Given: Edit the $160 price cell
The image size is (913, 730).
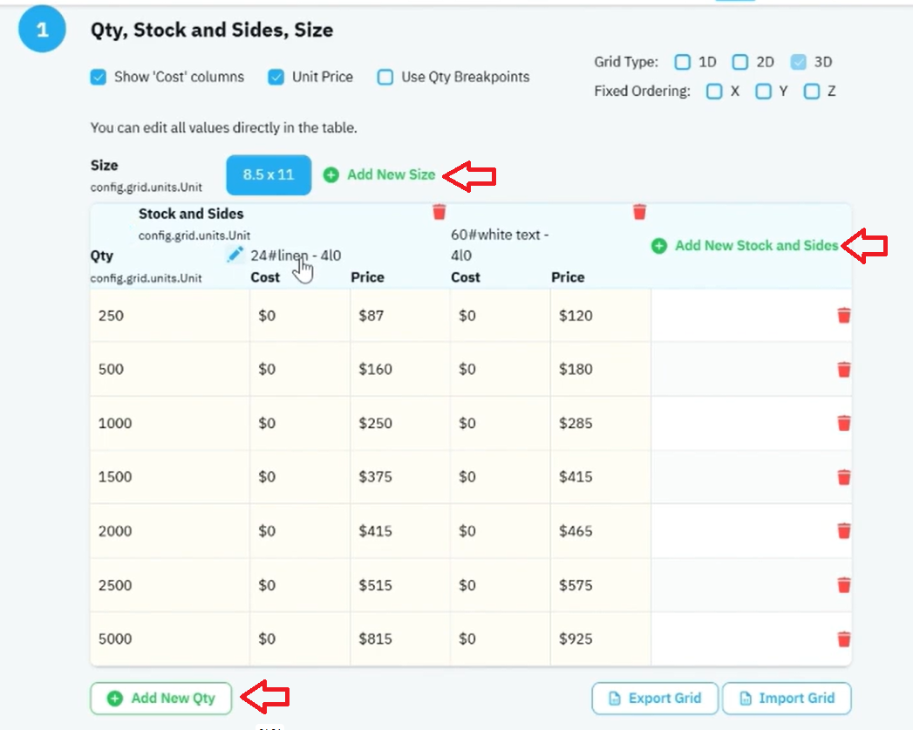Looking at the screenshot, I should (x=400, y=369).
